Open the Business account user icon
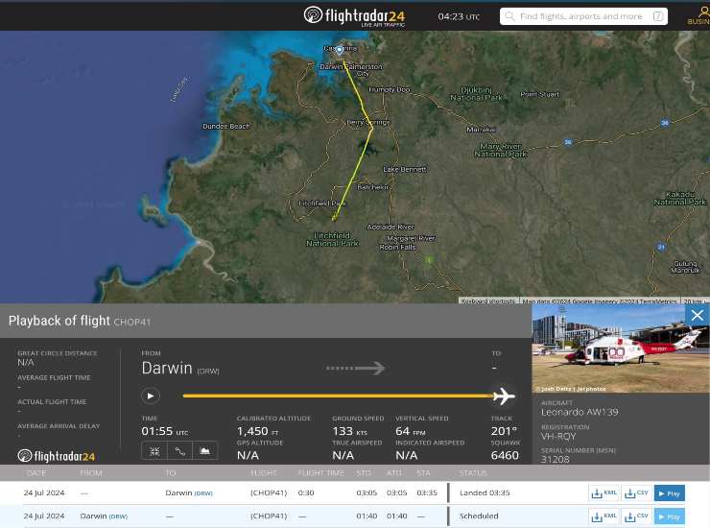The height and width of the screenshot is (528, 710). (698, 13)
